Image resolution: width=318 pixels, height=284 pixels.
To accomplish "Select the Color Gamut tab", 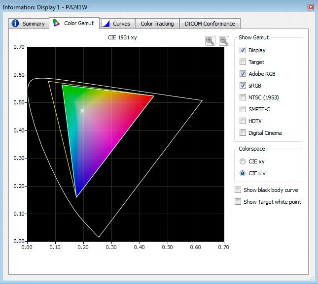I will point(74,23).
